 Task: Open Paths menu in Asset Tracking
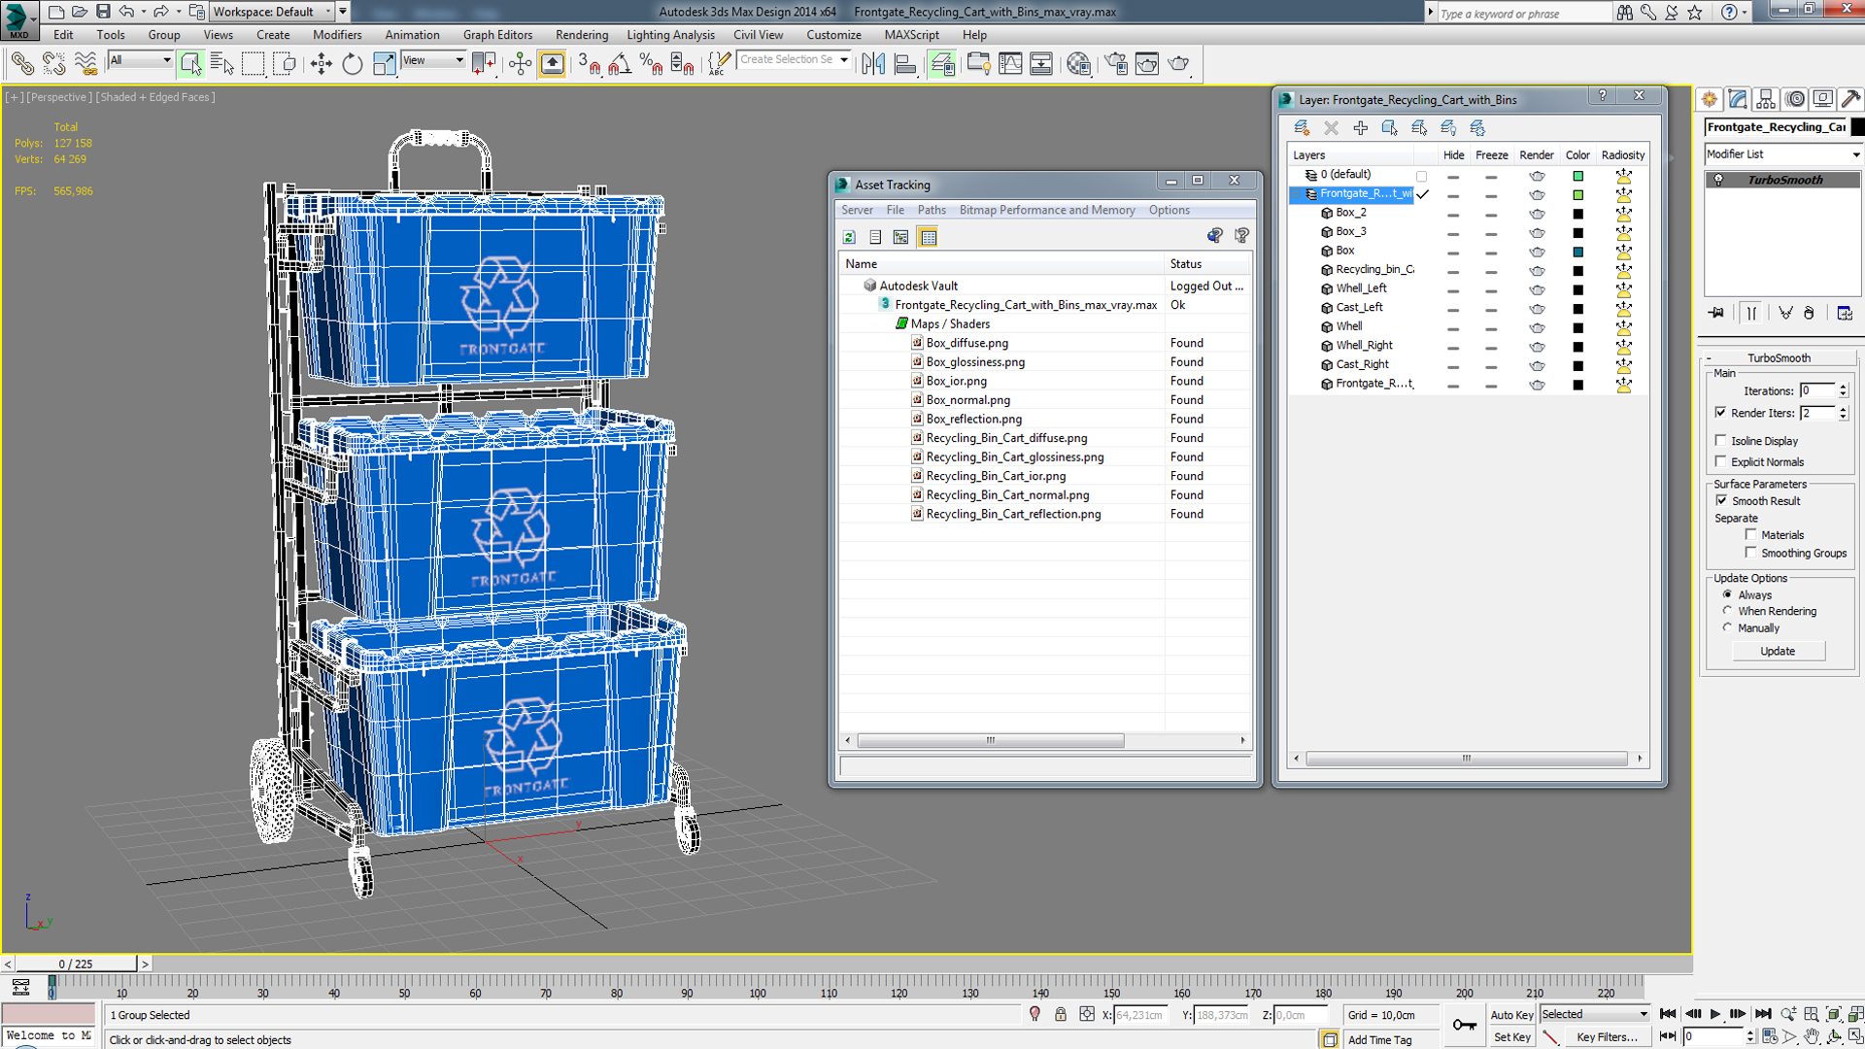932,210
